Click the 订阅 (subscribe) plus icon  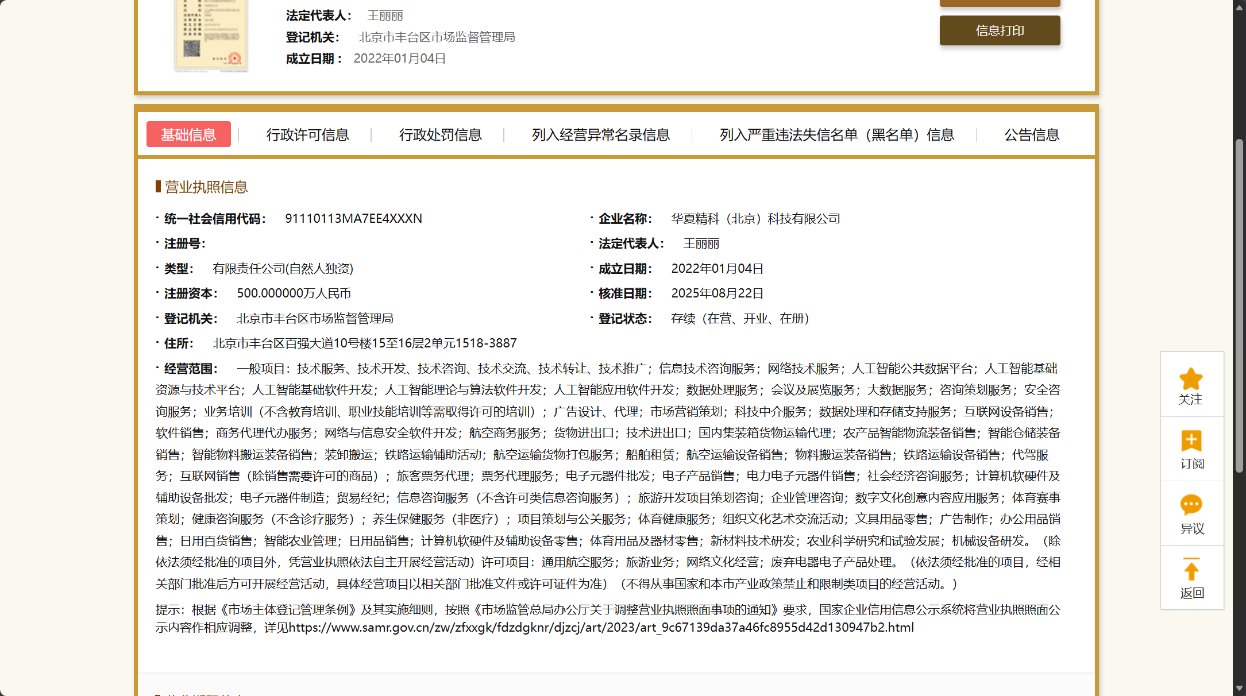[1191, 441]
